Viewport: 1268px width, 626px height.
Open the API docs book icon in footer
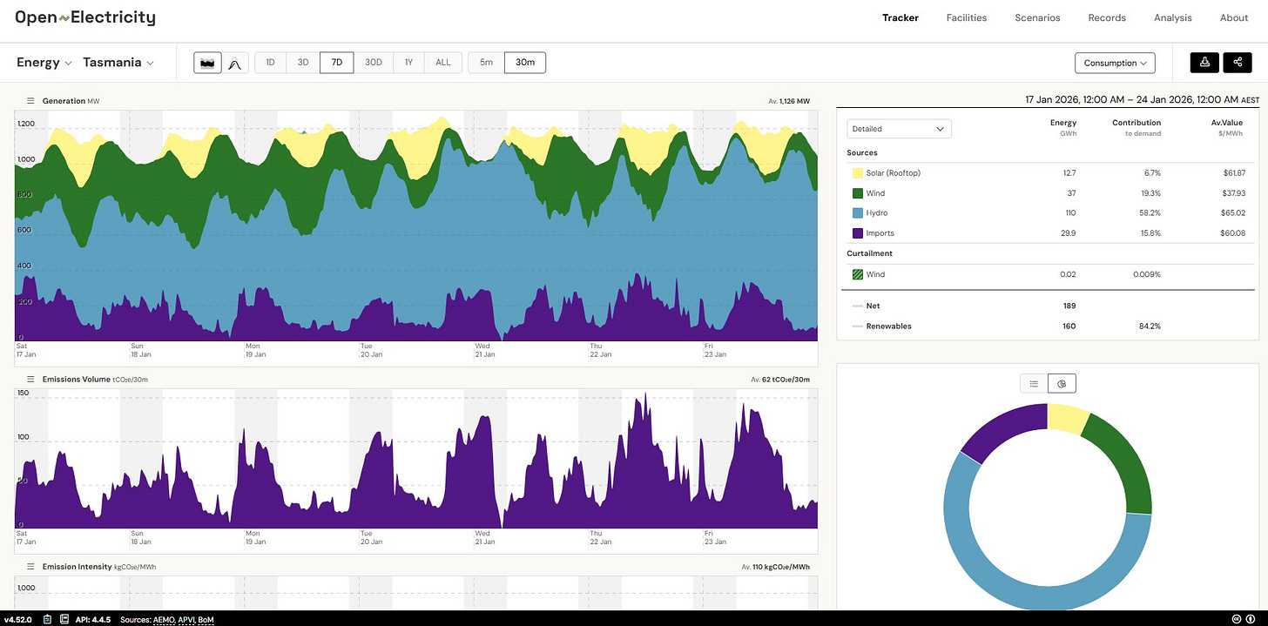click(x=64, y=619)
